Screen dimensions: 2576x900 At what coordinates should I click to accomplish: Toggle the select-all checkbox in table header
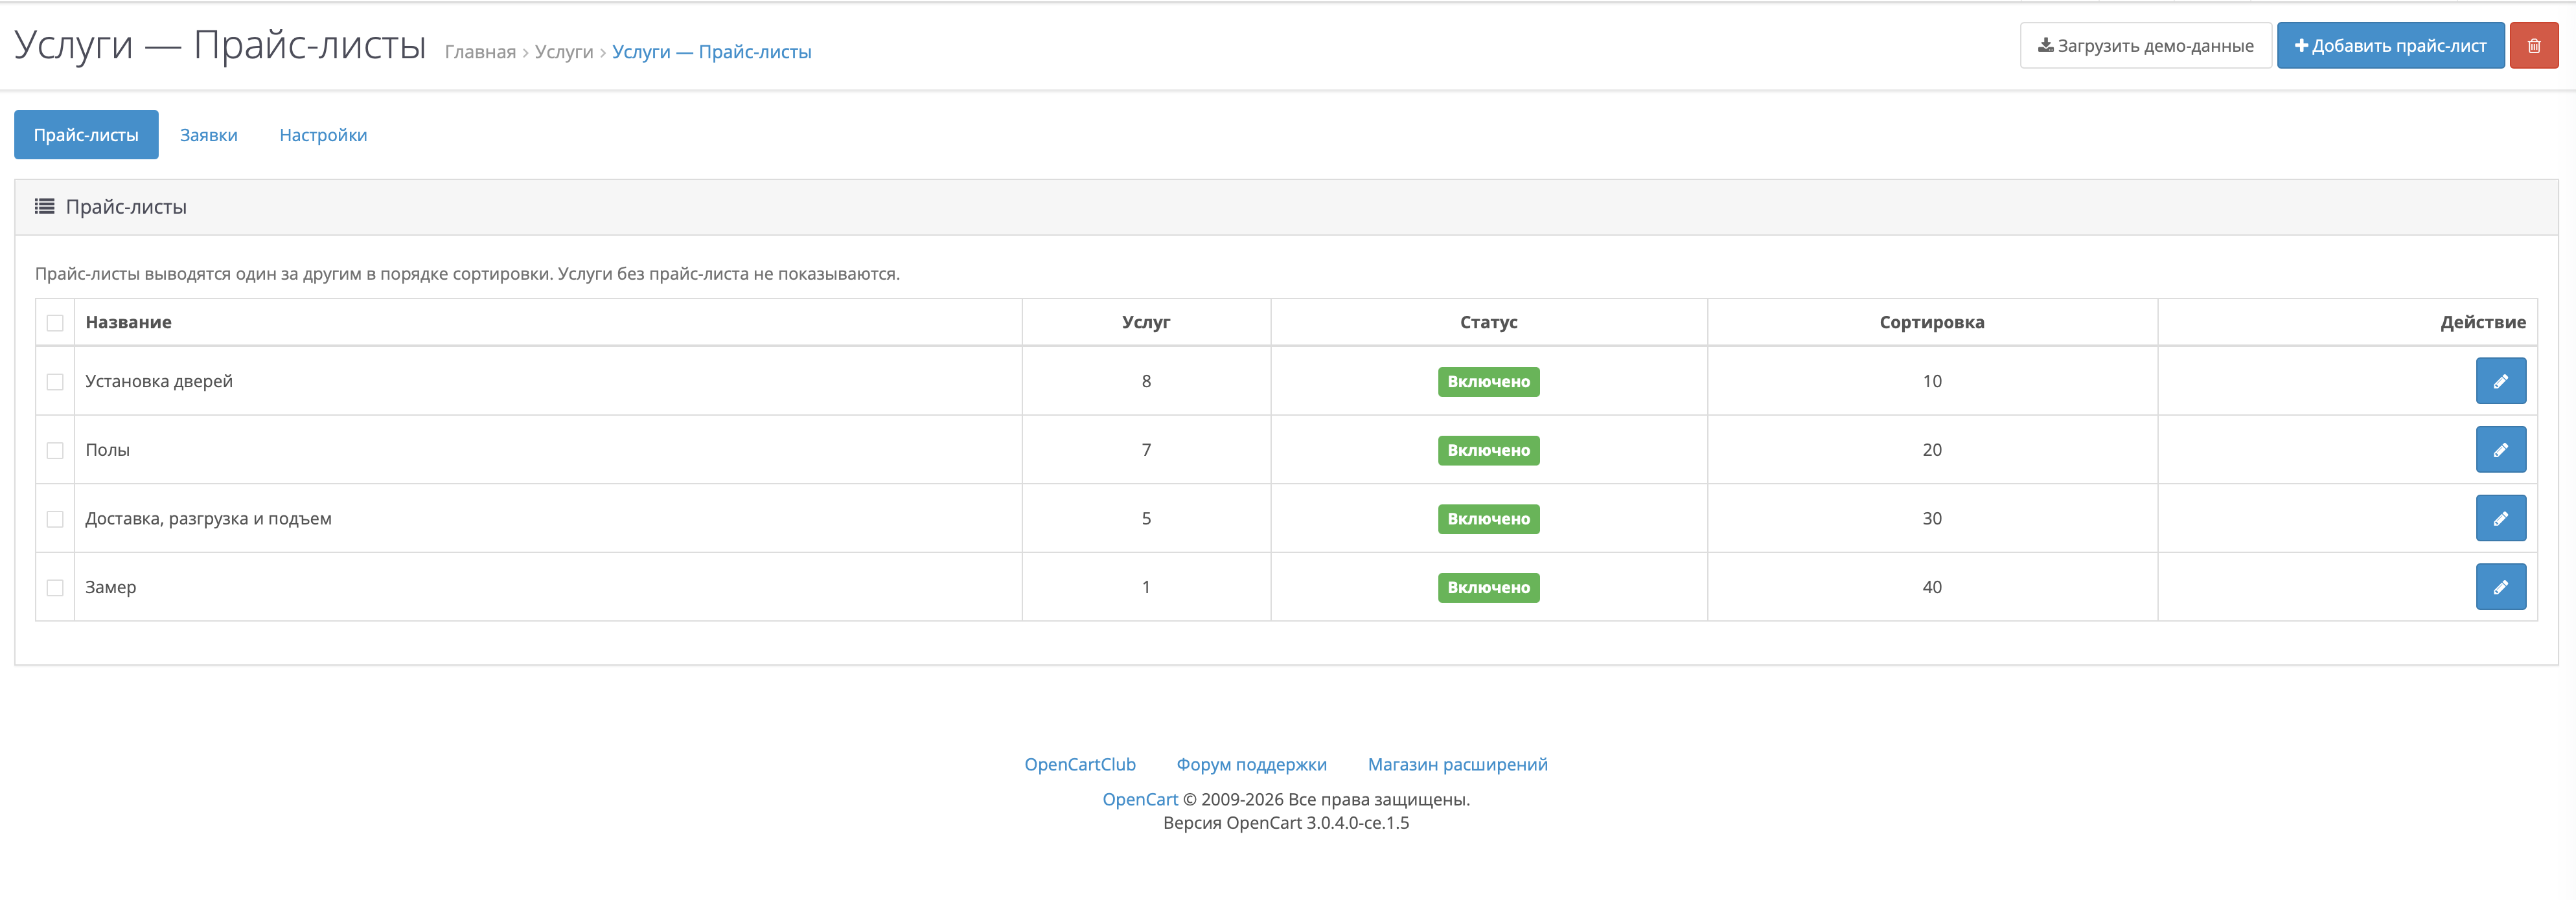(x=55, y=324)
